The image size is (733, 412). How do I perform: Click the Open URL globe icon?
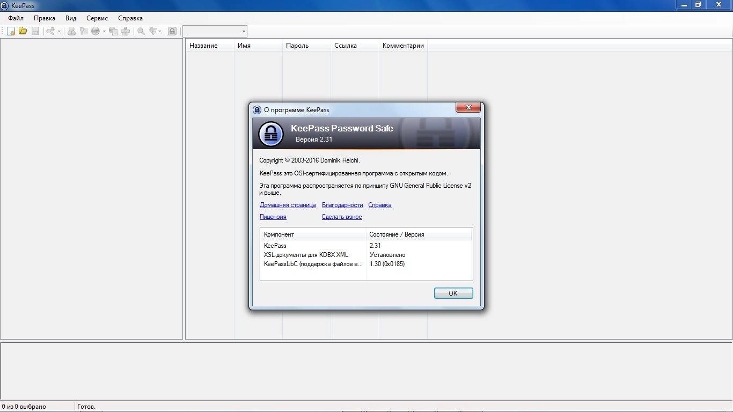96,31
